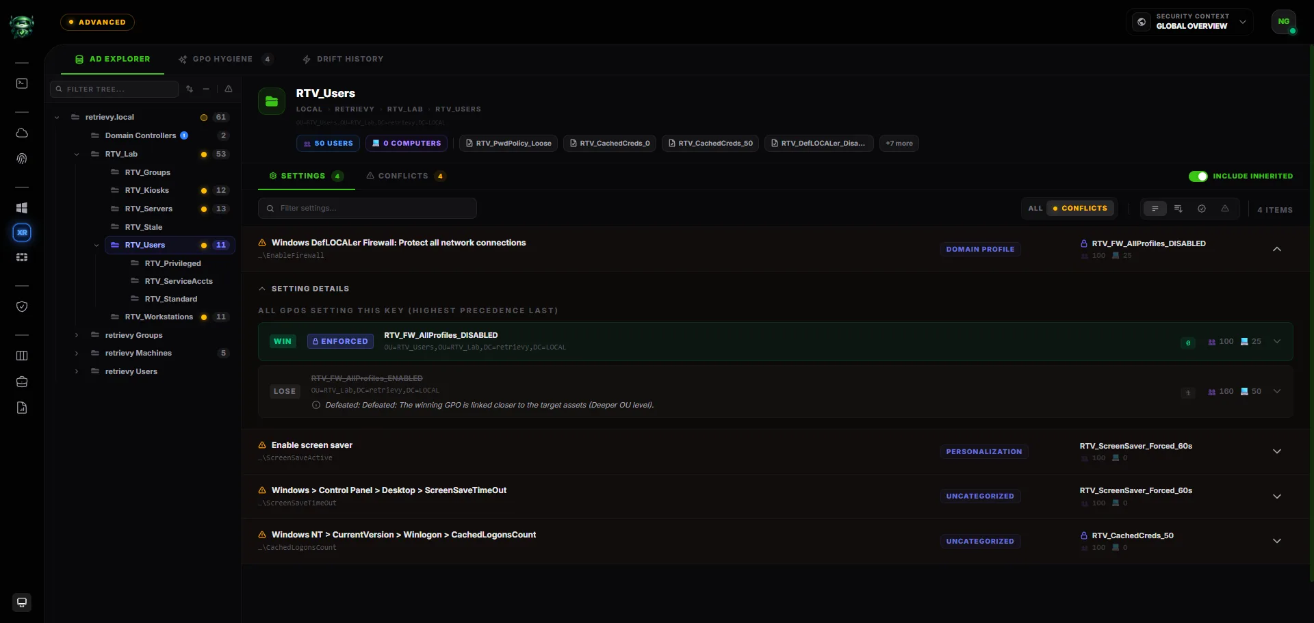Open RTV_PwdPolicy_Loose GPO chip

(x=508, y=144)
